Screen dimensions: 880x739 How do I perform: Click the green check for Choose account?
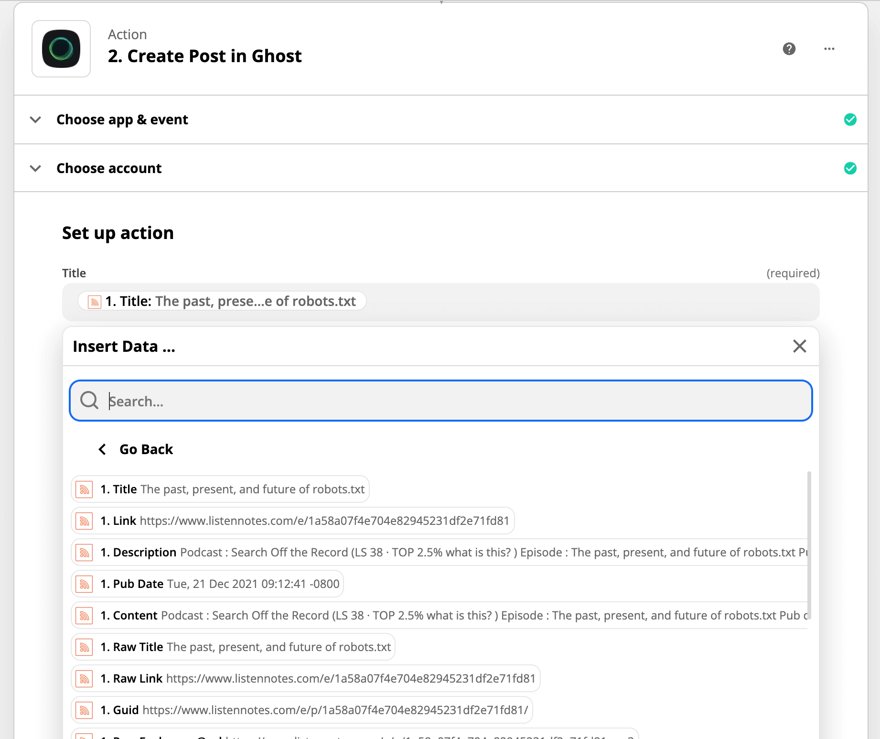click(850, 168)
